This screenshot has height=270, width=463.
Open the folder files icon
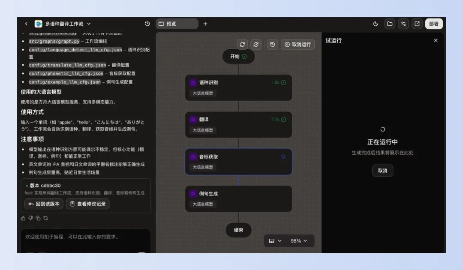(x=390, y=24)
